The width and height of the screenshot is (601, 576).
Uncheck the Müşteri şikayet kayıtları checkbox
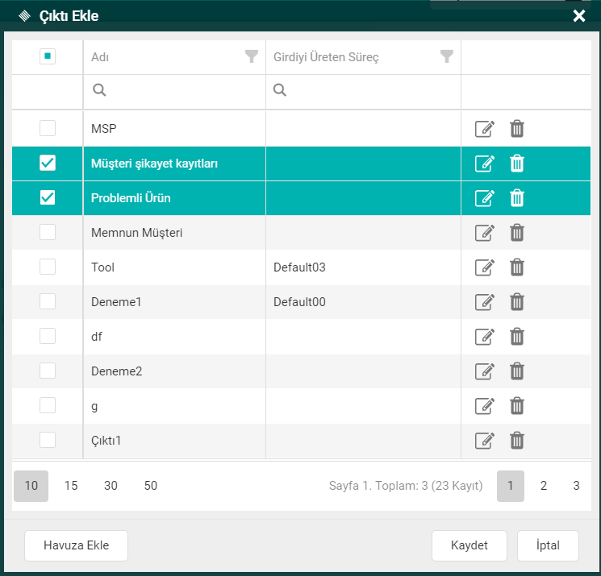click(x=48, y=164)
